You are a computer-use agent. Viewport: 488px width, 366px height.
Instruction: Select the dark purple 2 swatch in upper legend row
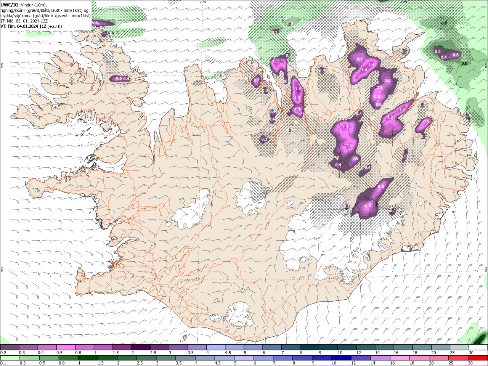[x=140, y=347]
